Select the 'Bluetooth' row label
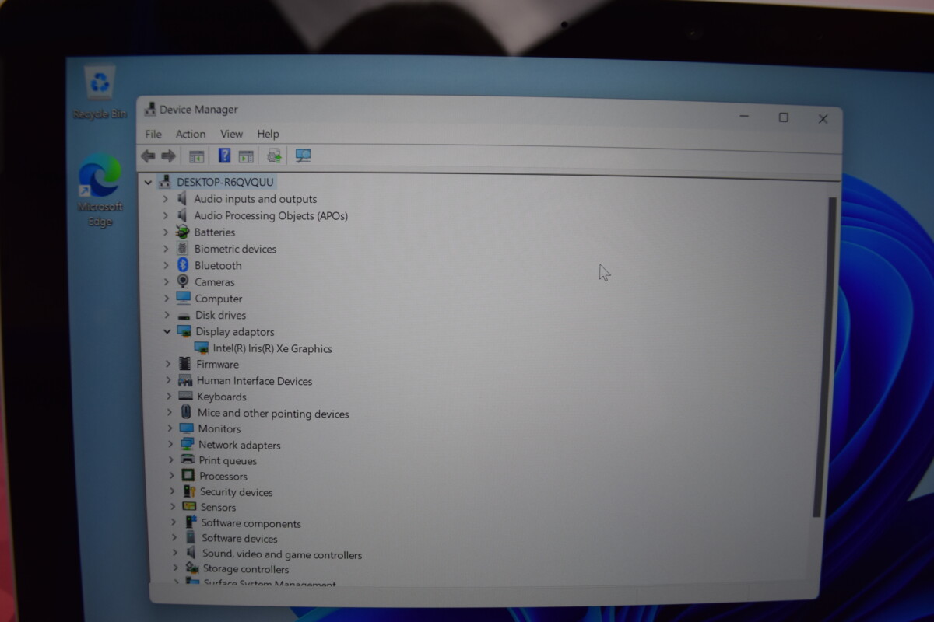 (x=218, y=265)
